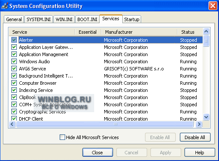
Task: Click Stopped status of COM+ System Application
Action: [x=188, y=105]
